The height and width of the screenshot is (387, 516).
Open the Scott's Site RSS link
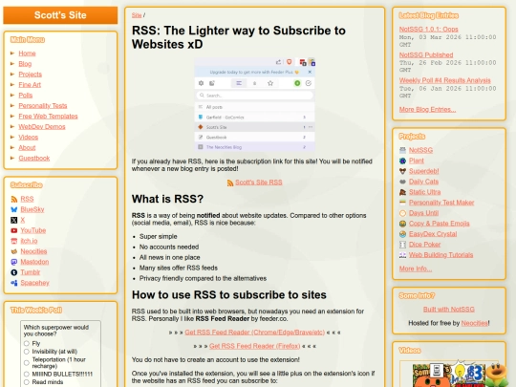pos(259,183)
